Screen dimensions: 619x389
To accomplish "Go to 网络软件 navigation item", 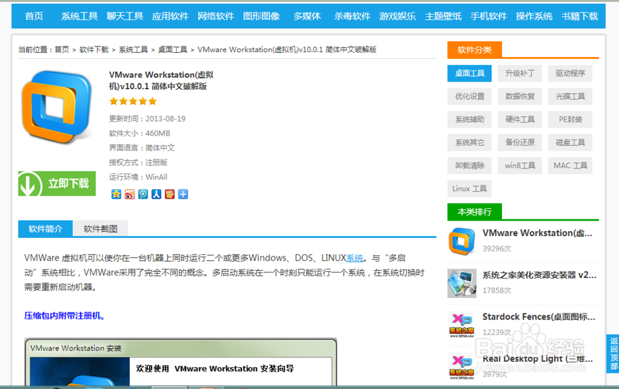I will point(216,16).
